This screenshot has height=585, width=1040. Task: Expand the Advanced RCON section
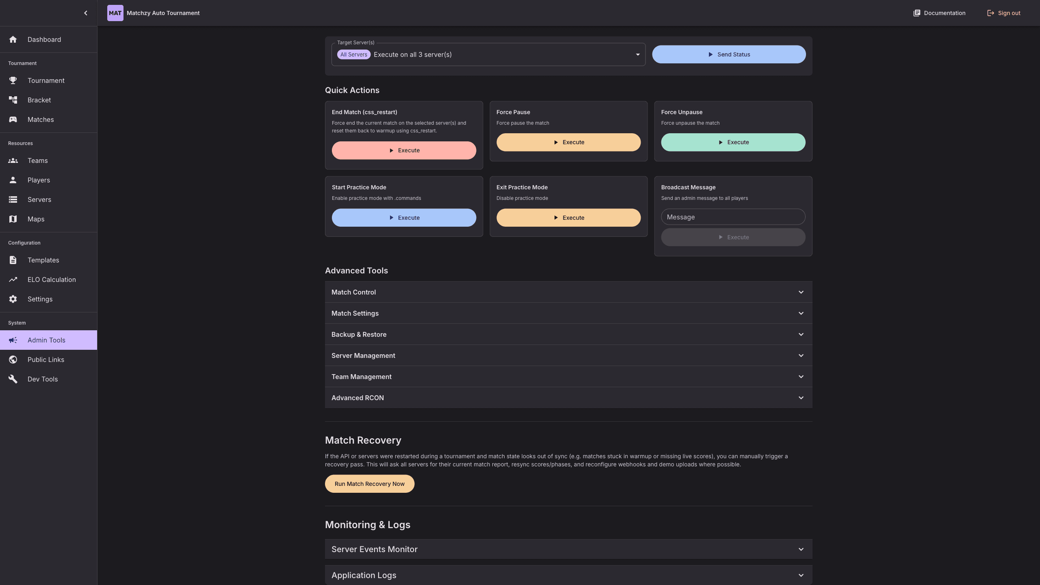pos(568,398)
